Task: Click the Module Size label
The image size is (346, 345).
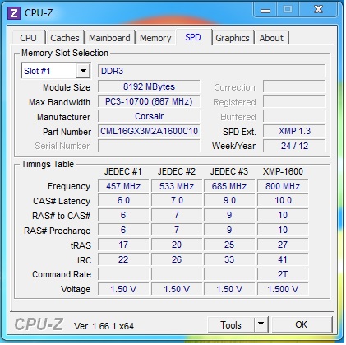Action: [x=67, y=87]
